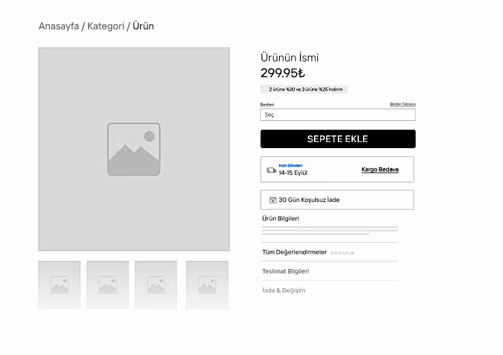503x355 pixels.
Task: Expand the İade & Değişim section
Action: tap(284, 290)
